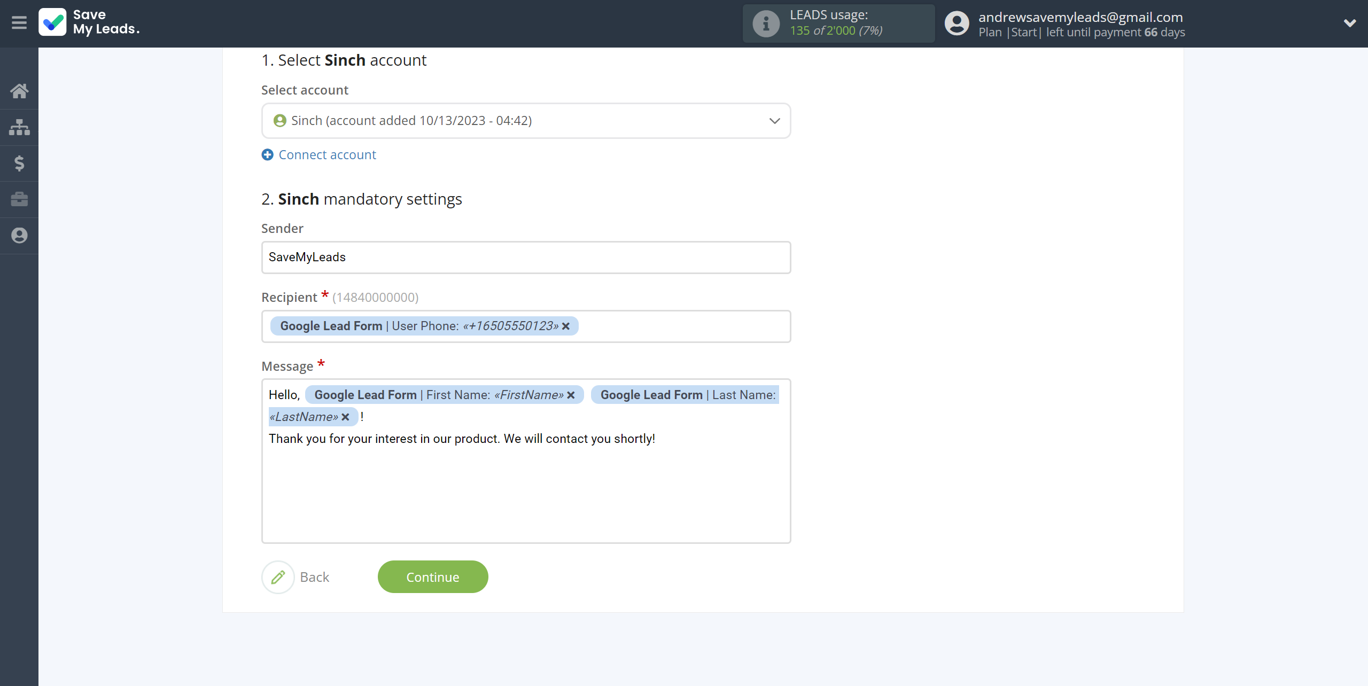Select the Google Lead Form User Phone tag
This screenshot has height=686, width=1368.
pos(424,326)
